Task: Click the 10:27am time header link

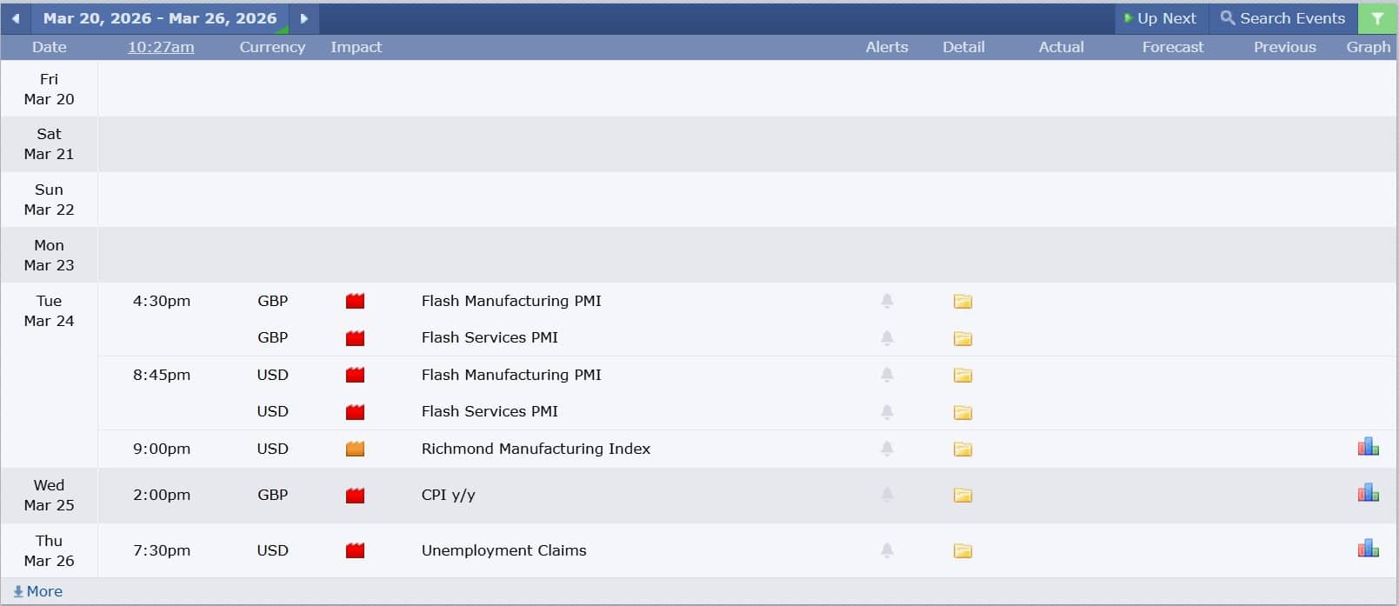Action: [161, 47]
